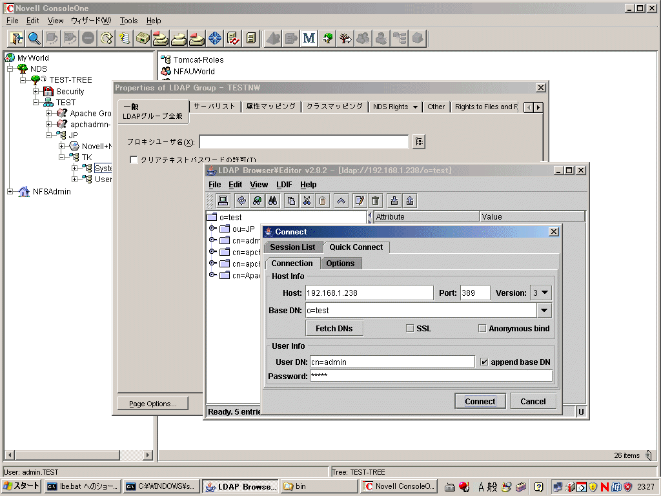Image resolution: width=661 pixels, height=496 pixels.
Task: Open the View menu in LDAP Browser
Action: pyautogui.click(x=259, y=185)
